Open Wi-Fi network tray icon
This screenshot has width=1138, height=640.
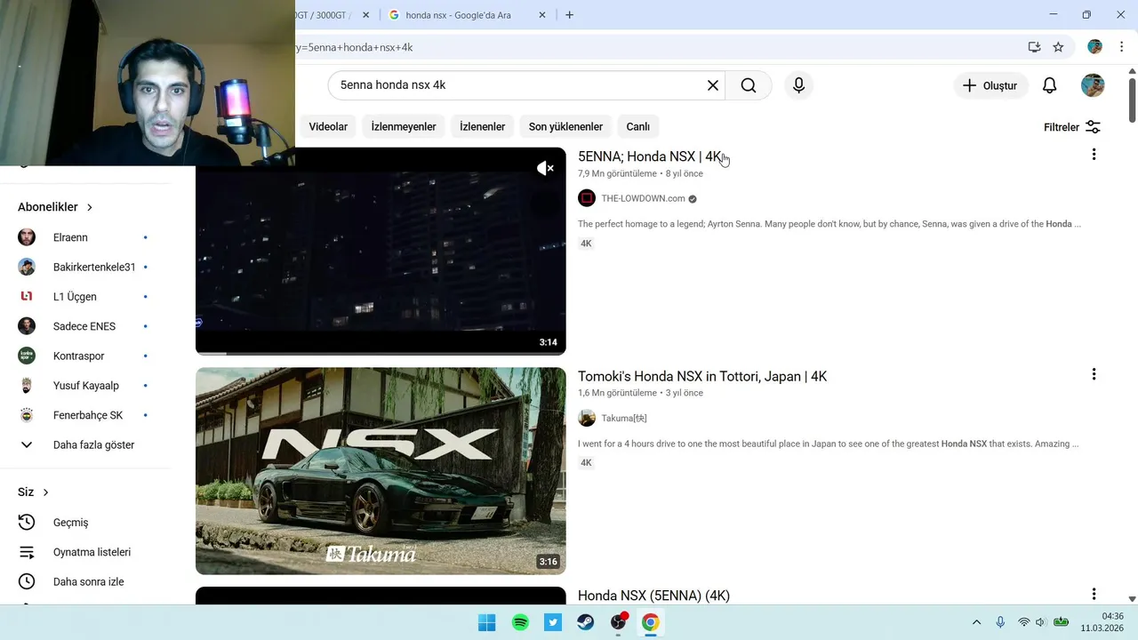click(x=1023, y=622)
